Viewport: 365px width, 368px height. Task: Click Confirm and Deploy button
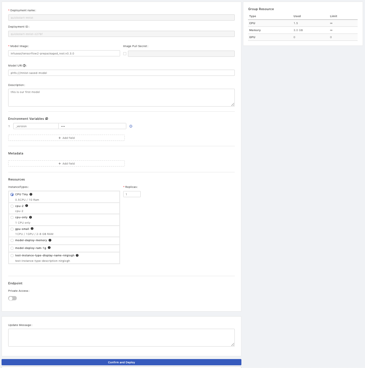click(122, 363)
